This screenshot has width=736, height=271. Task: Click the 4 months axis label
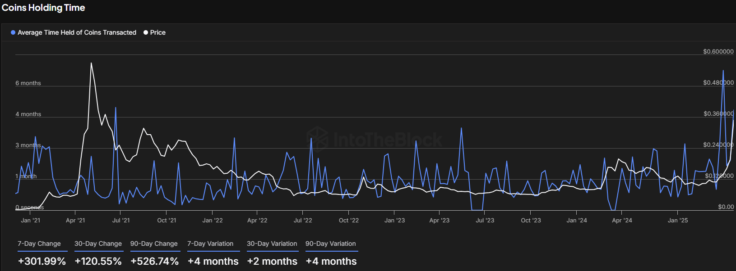[28, 114]
